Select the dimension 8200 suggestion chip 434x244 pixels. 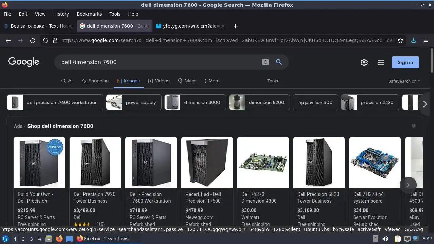pyautogui.click(x=259, y=102)
